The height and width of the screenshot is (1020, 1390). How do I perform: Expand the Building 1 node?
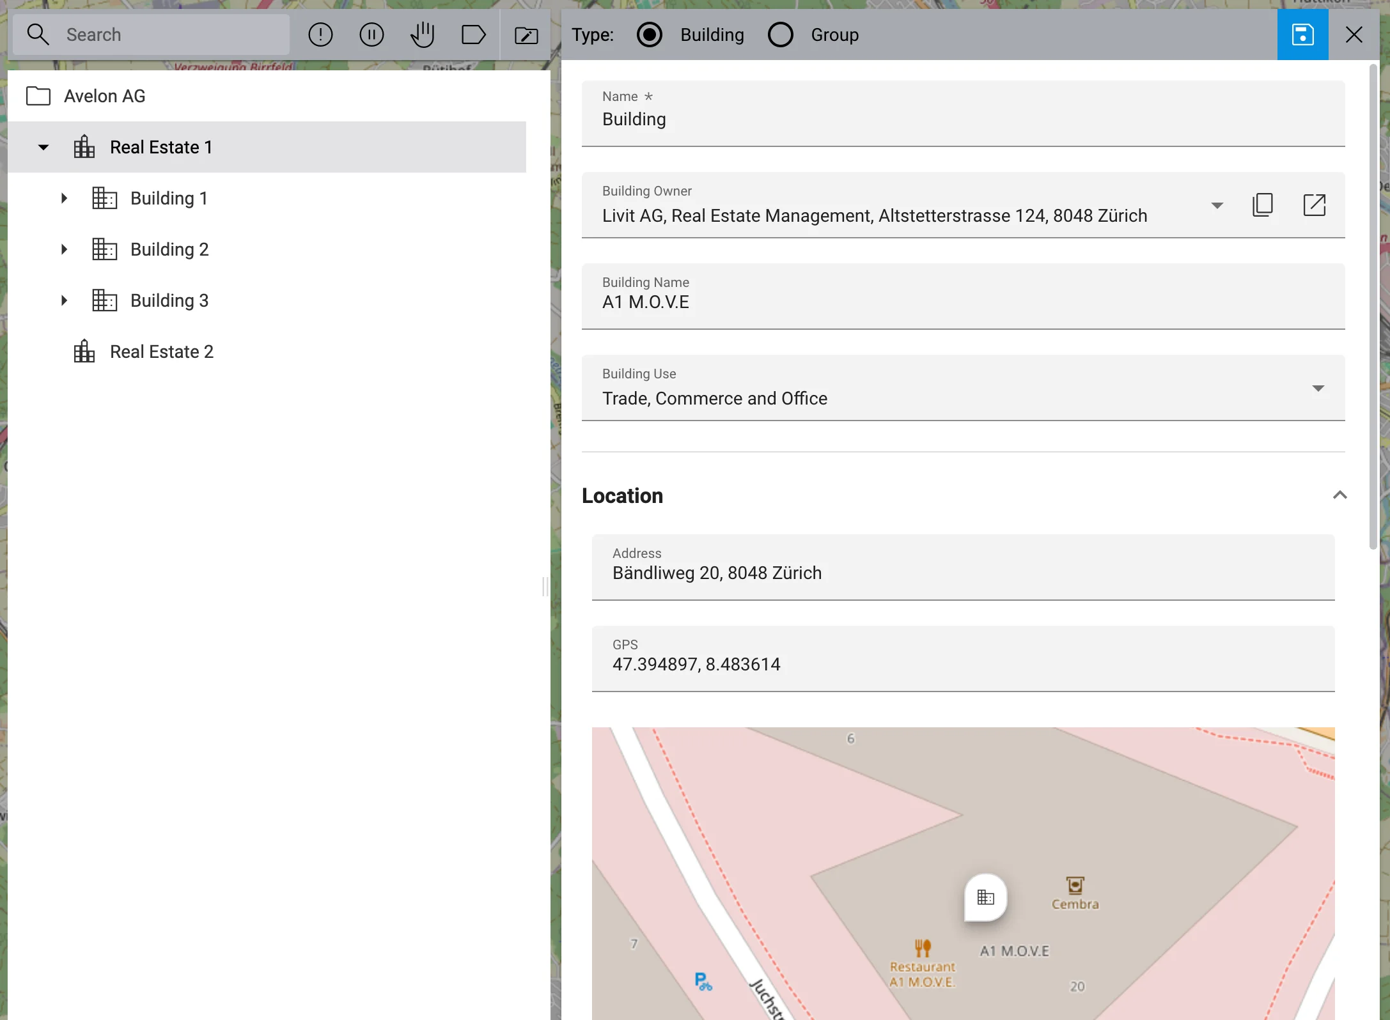click(64, 198)
